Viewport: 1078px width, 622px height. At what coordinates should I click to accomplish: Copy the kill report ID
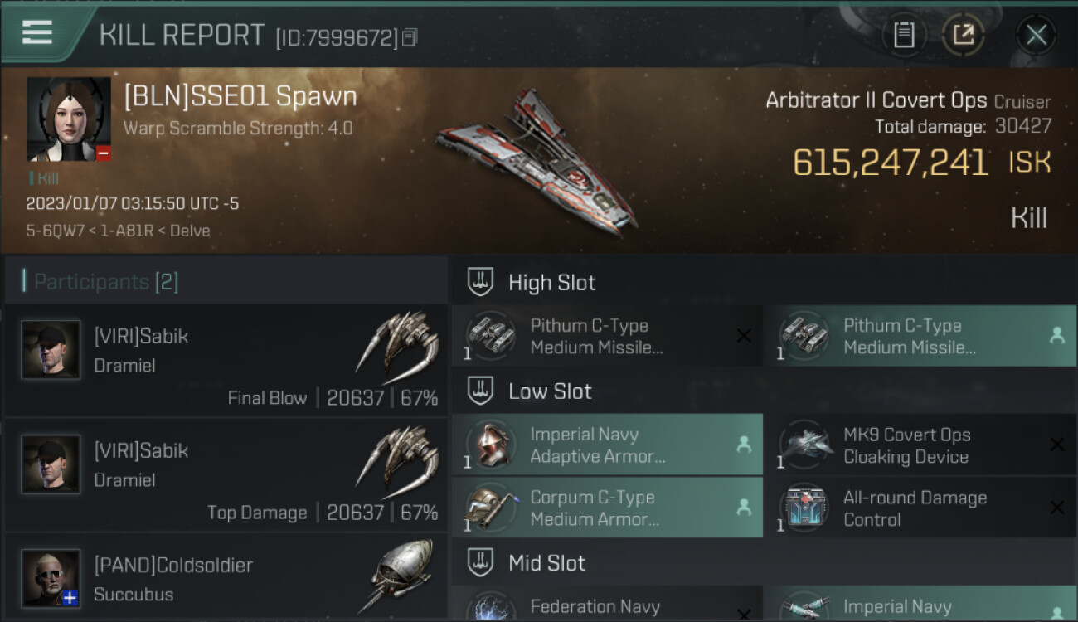point(410,37)
